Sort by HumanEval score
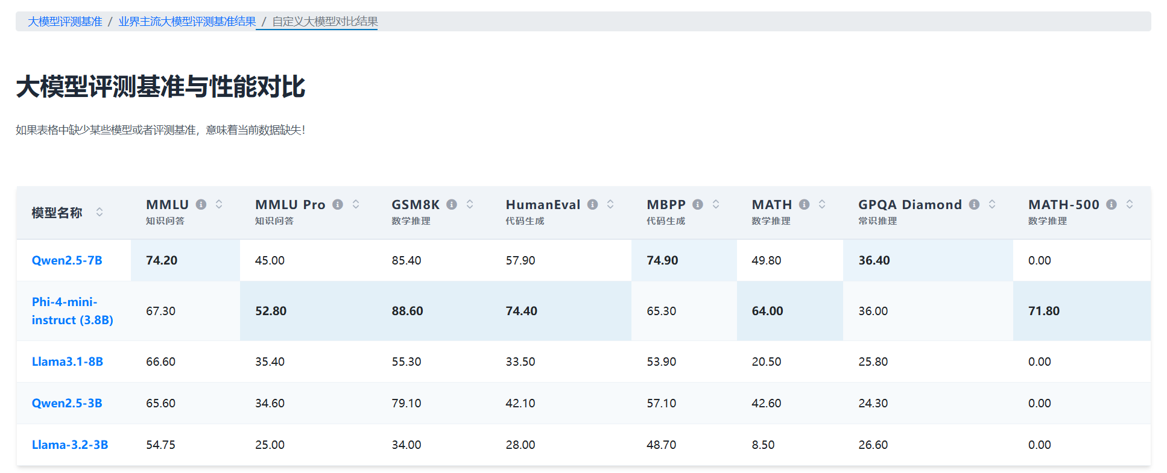The height and width of the screenshot is (473, 1167). click(x=610, y=204)
